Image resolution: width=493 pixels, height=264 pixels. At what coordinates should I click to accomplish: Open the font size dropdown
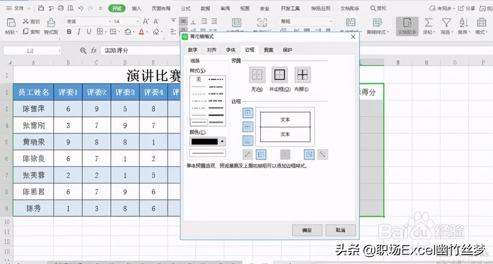138,21
